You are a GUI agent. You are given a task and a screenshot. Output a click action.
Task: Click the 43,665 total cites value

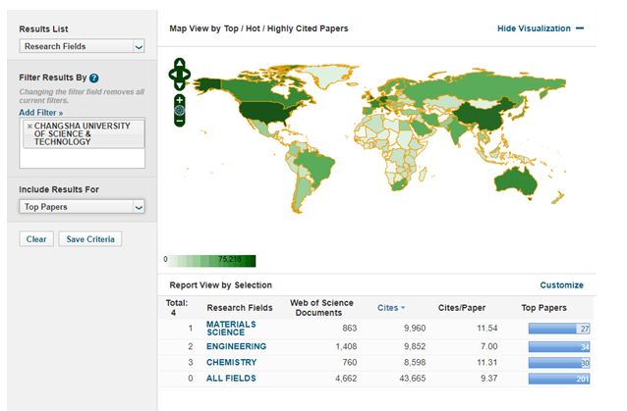413,379
